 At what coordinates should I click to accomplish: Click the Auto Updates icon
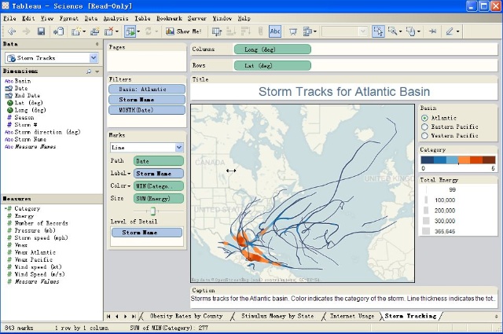click(x=130, y=31)
